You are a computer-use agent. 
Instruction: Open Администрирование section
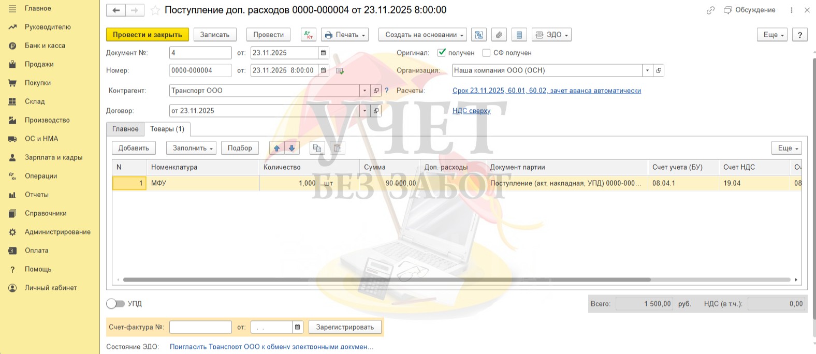(57, 232)
